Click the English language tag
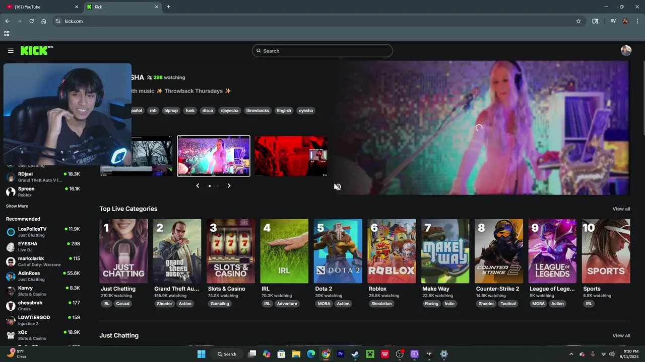 [x=284, y=111]
